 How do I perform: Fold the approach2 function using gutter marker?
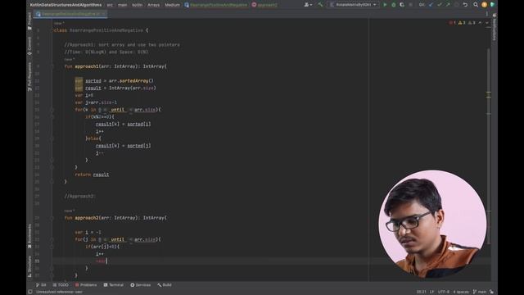pyautogui.click(x=52, y=218)
